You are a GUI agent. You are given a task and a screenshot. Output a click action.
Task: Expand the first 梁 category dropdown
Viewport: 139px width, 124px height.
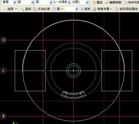(33, 3)
